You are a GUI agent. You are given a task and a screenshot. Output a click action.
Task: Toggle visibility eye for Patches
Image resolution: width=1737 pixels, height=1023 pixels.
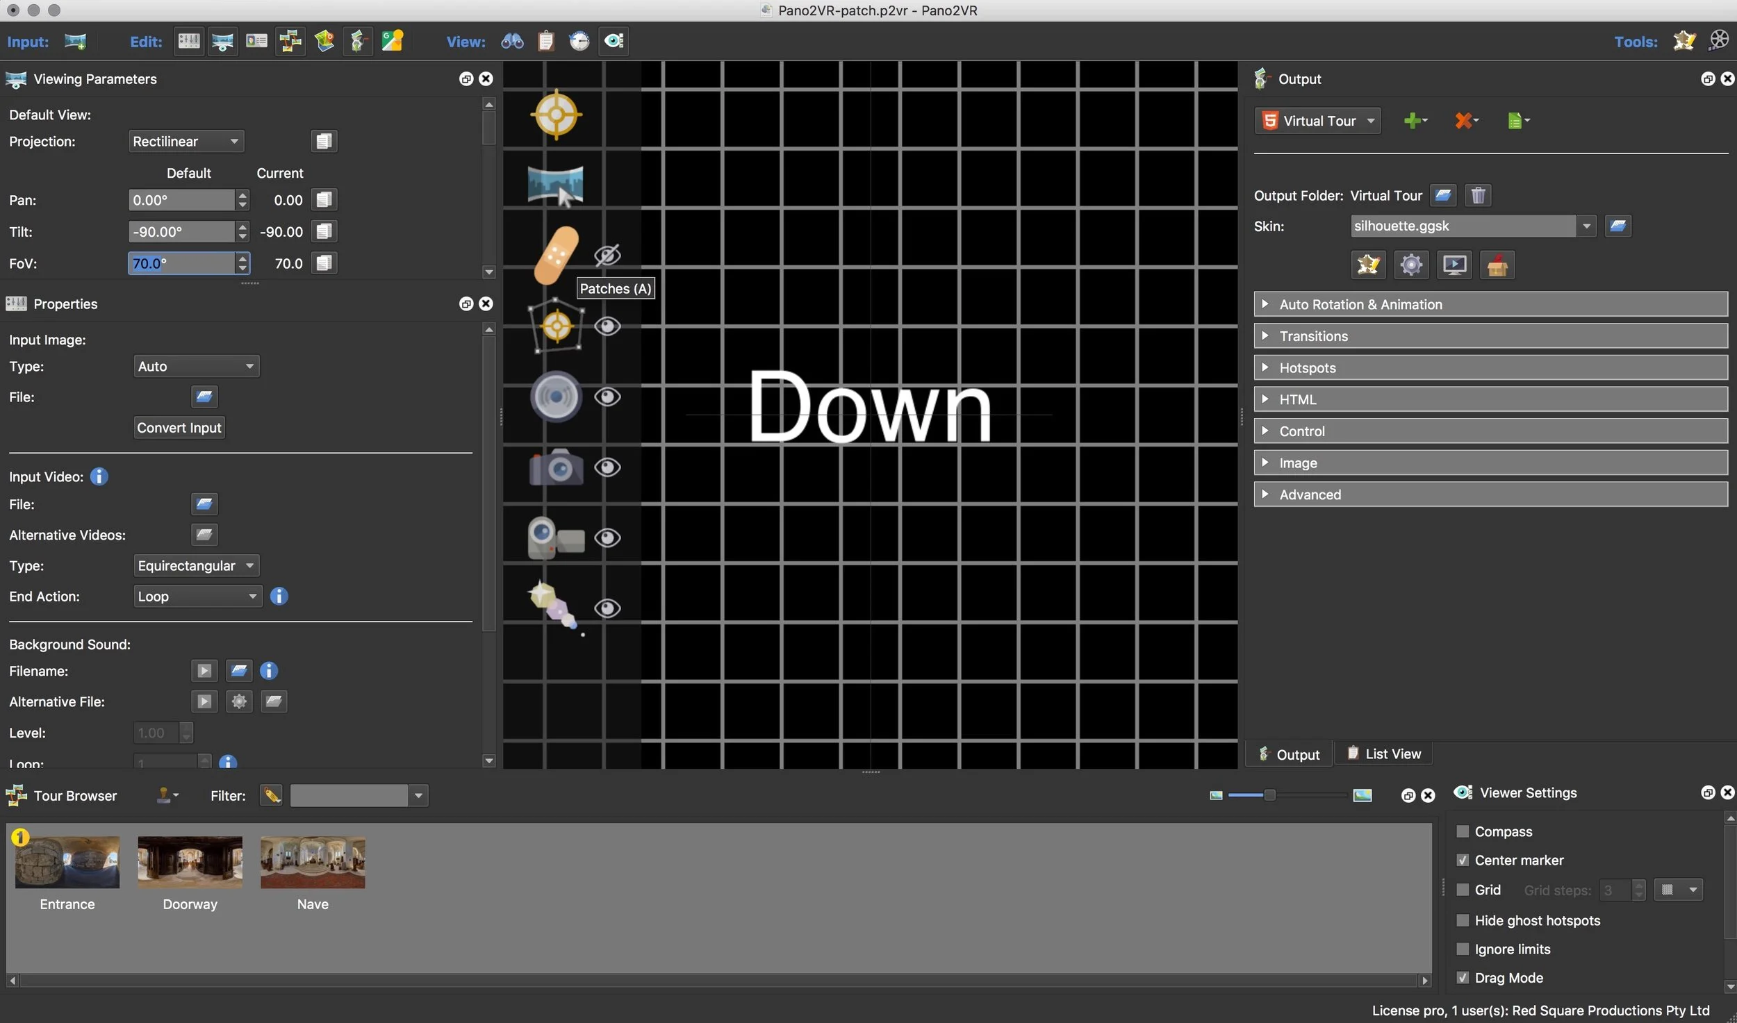pos(607,256)
